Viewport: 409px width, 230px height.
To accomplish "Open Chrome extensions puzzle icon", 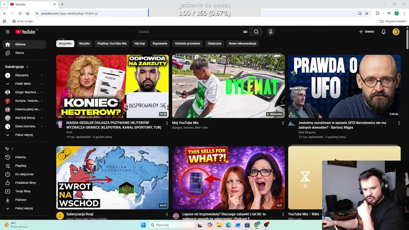I will [377, 13].
